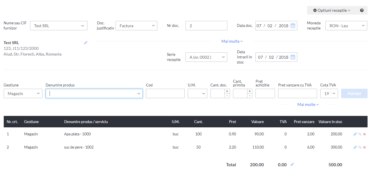
Task: Open Moneda receptie RON - Leu dropdown
Action: 346,25
